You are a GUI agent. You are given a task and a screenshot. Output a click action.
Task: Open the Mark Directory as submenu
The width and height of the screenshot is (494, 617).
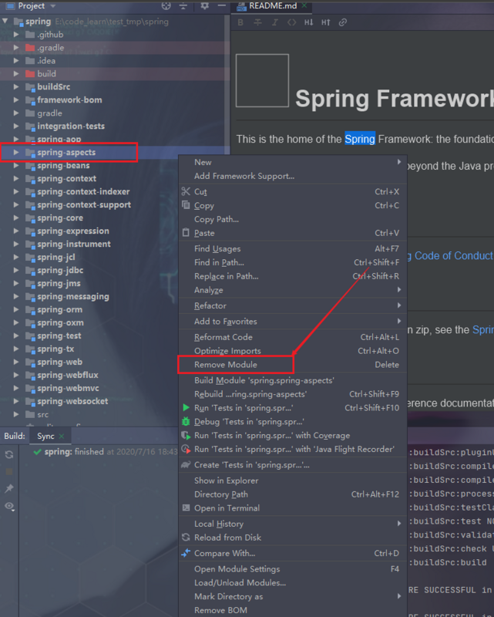293,596
